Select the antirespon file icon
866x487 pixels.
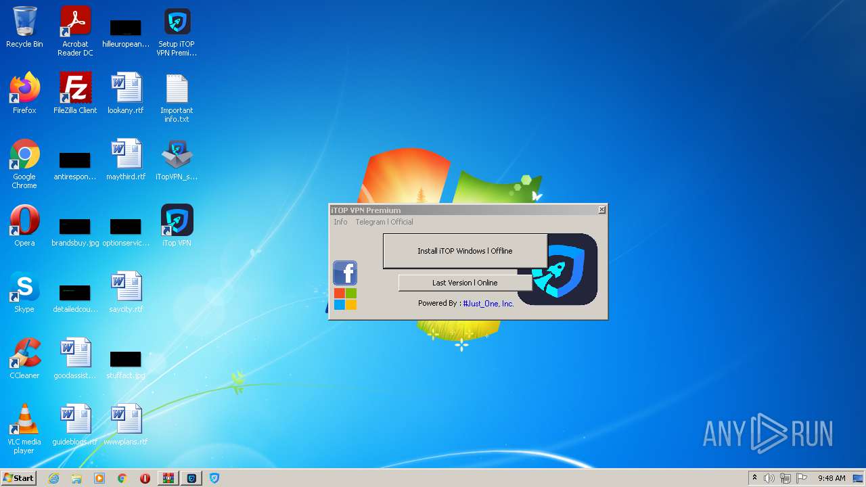coord(75,165)
